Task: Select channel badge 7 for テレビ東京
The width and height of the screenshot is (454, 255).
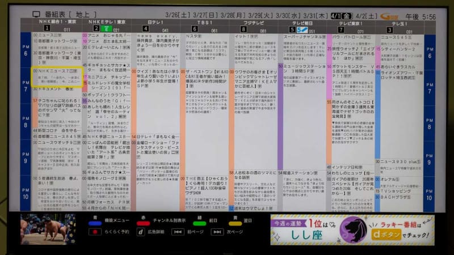Action: coord(341,29)
